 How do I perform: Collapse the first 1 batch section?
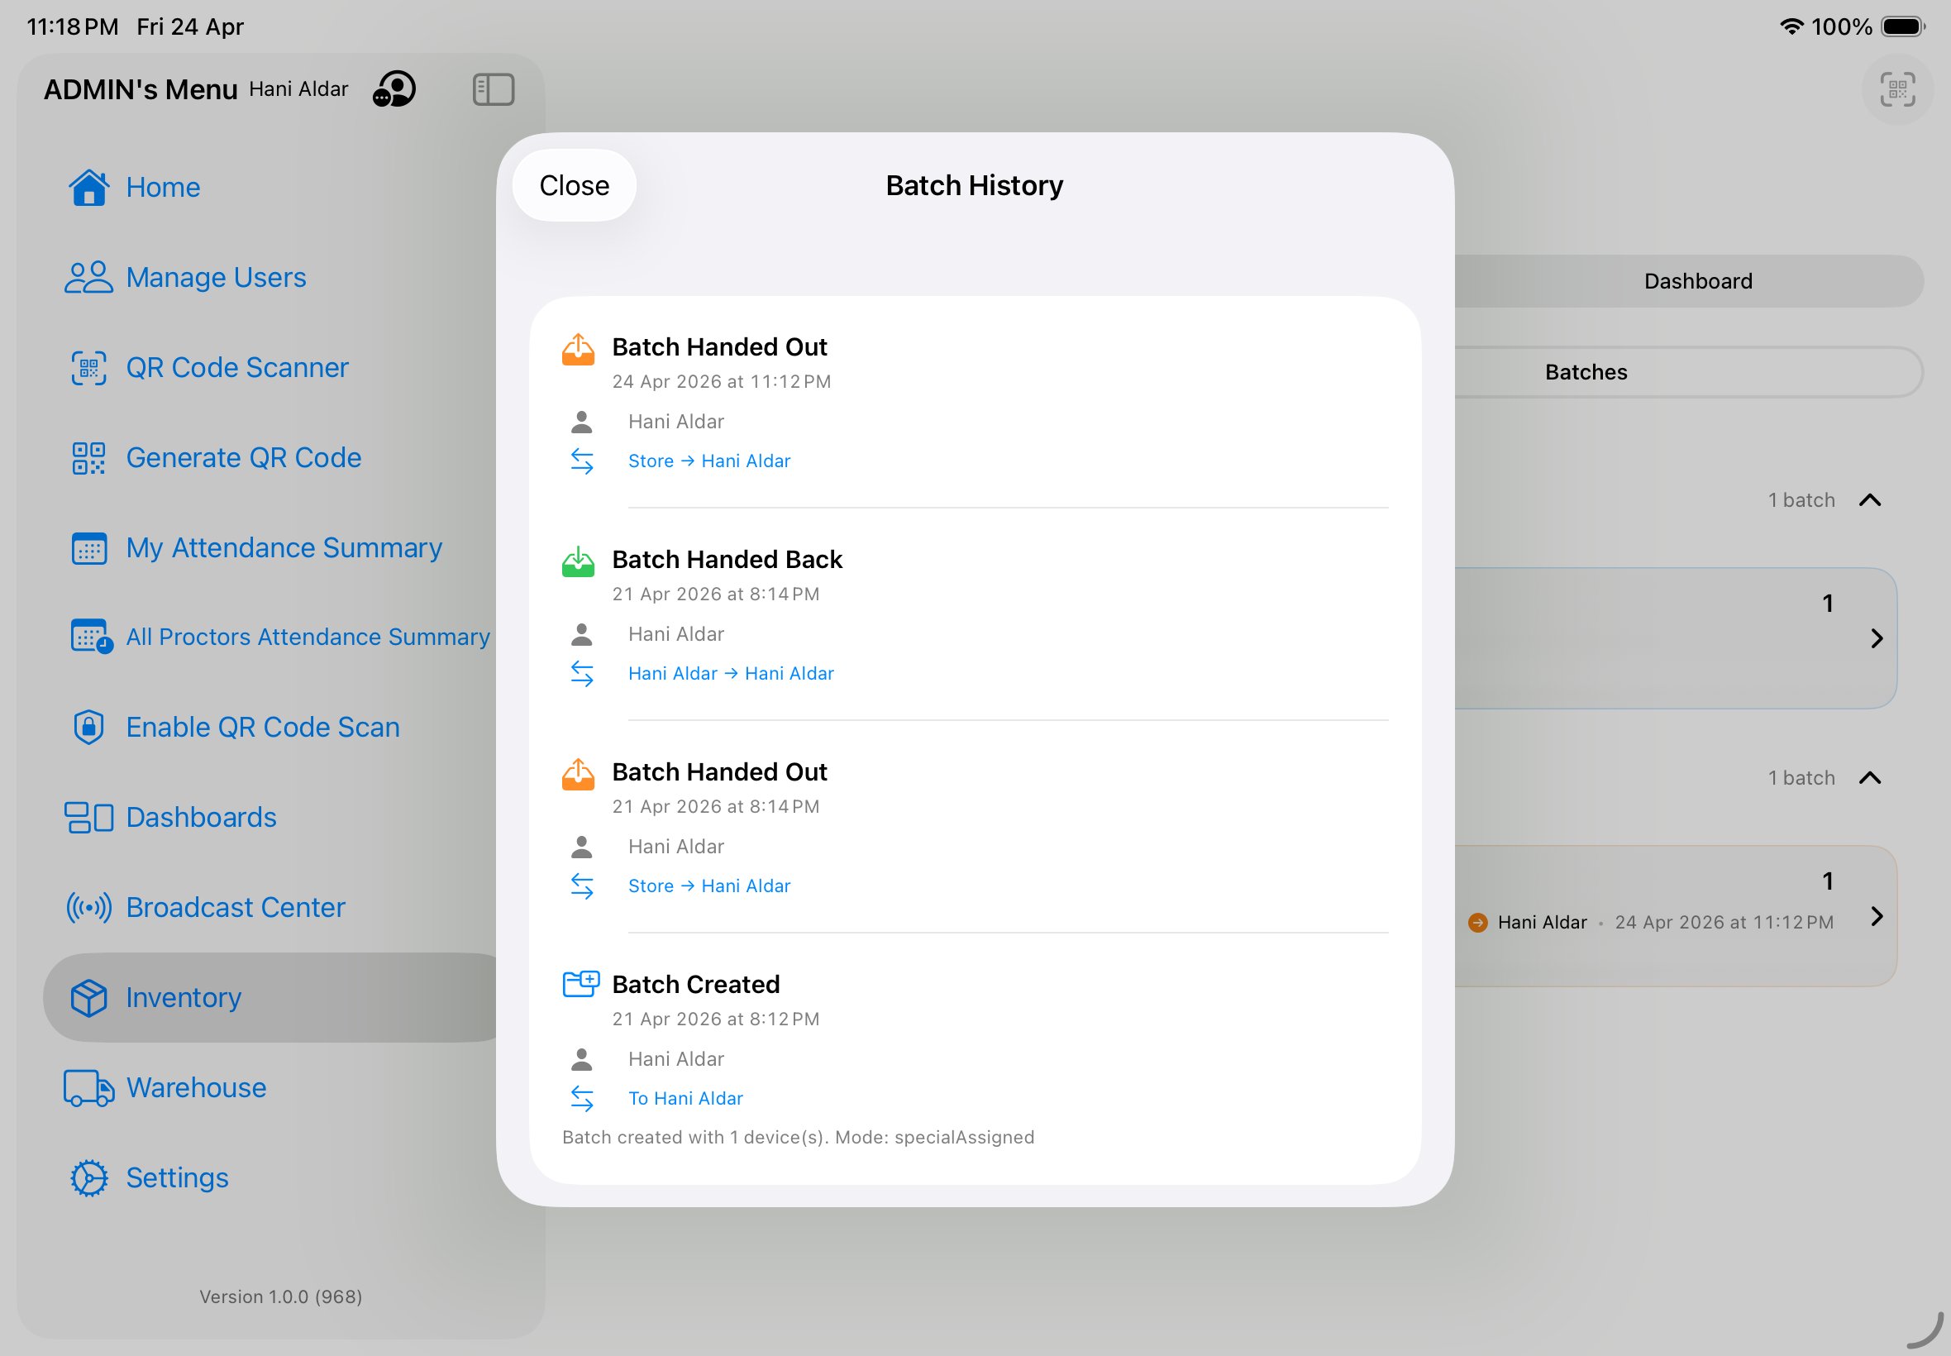tap(1869, 500)
